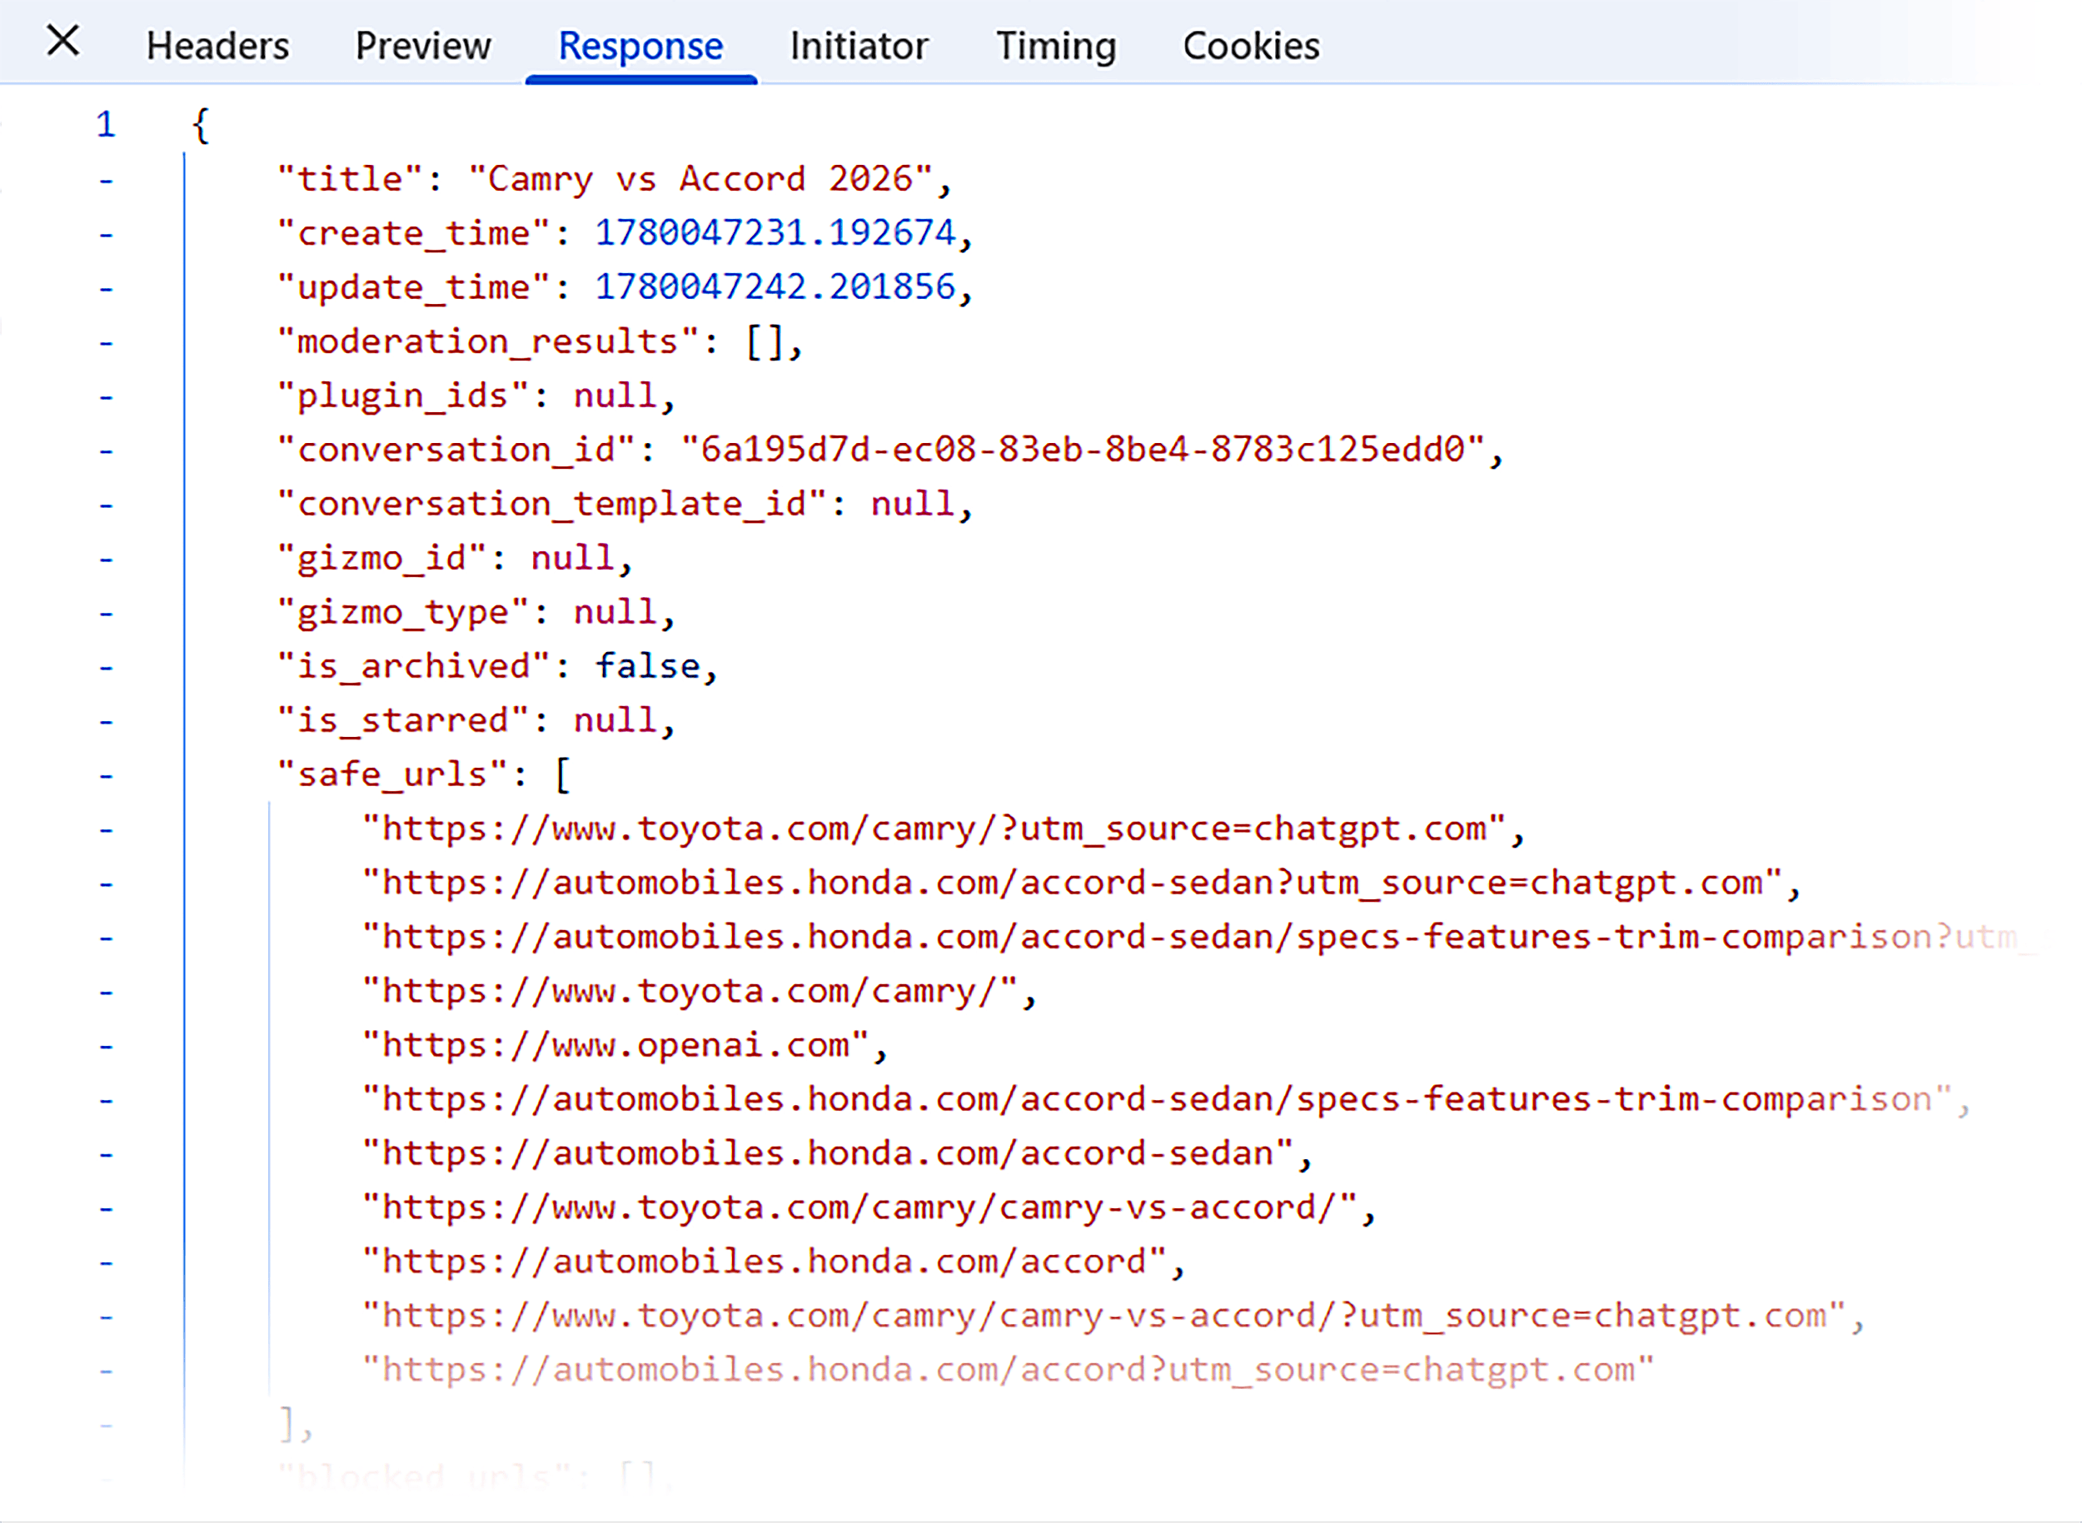Click the opening curly brace on line 1
This screenshot has height=1523, width=2082.
tap(201, 126)
